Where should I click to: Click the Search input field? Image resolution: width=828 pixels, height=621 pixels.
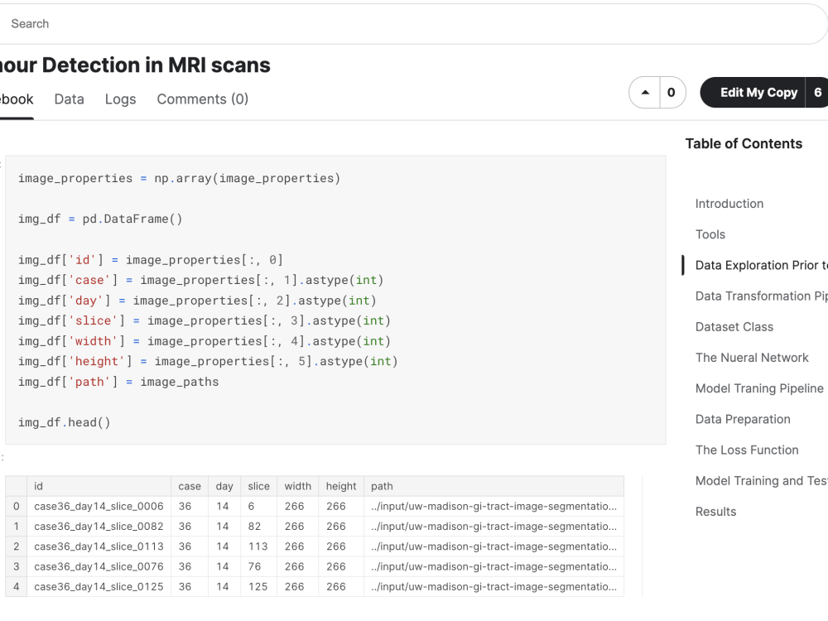tap(412, 24)
